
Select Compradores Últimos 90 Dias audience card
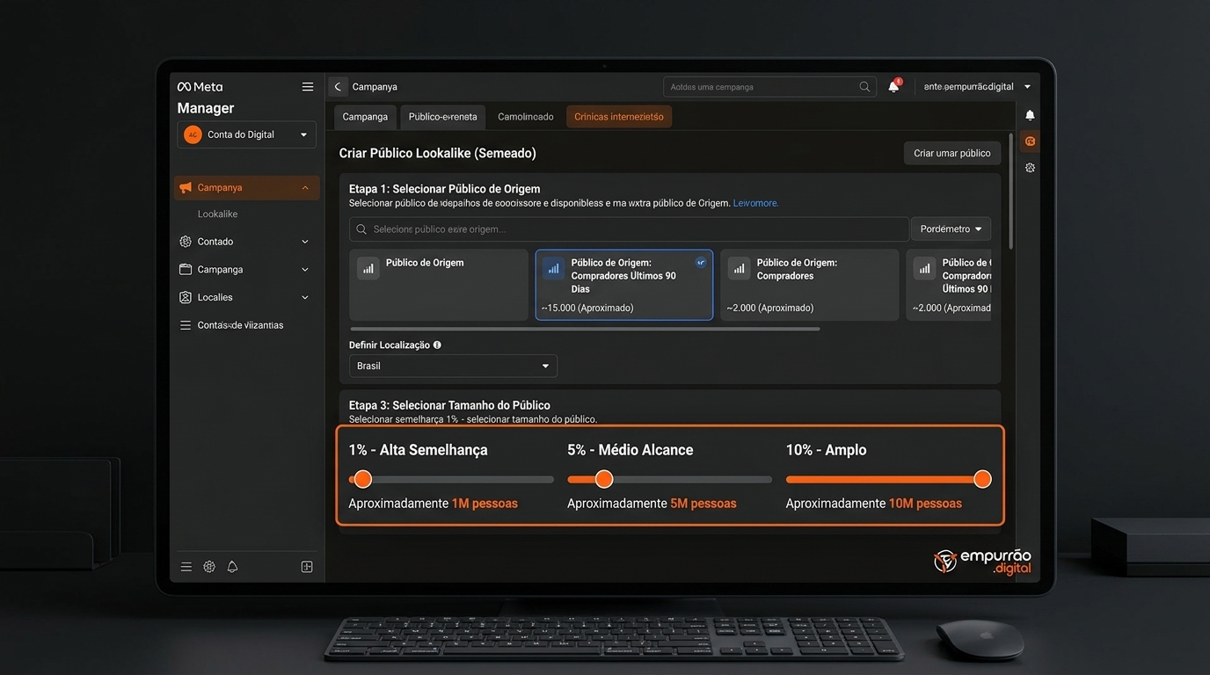coord(624,285)
